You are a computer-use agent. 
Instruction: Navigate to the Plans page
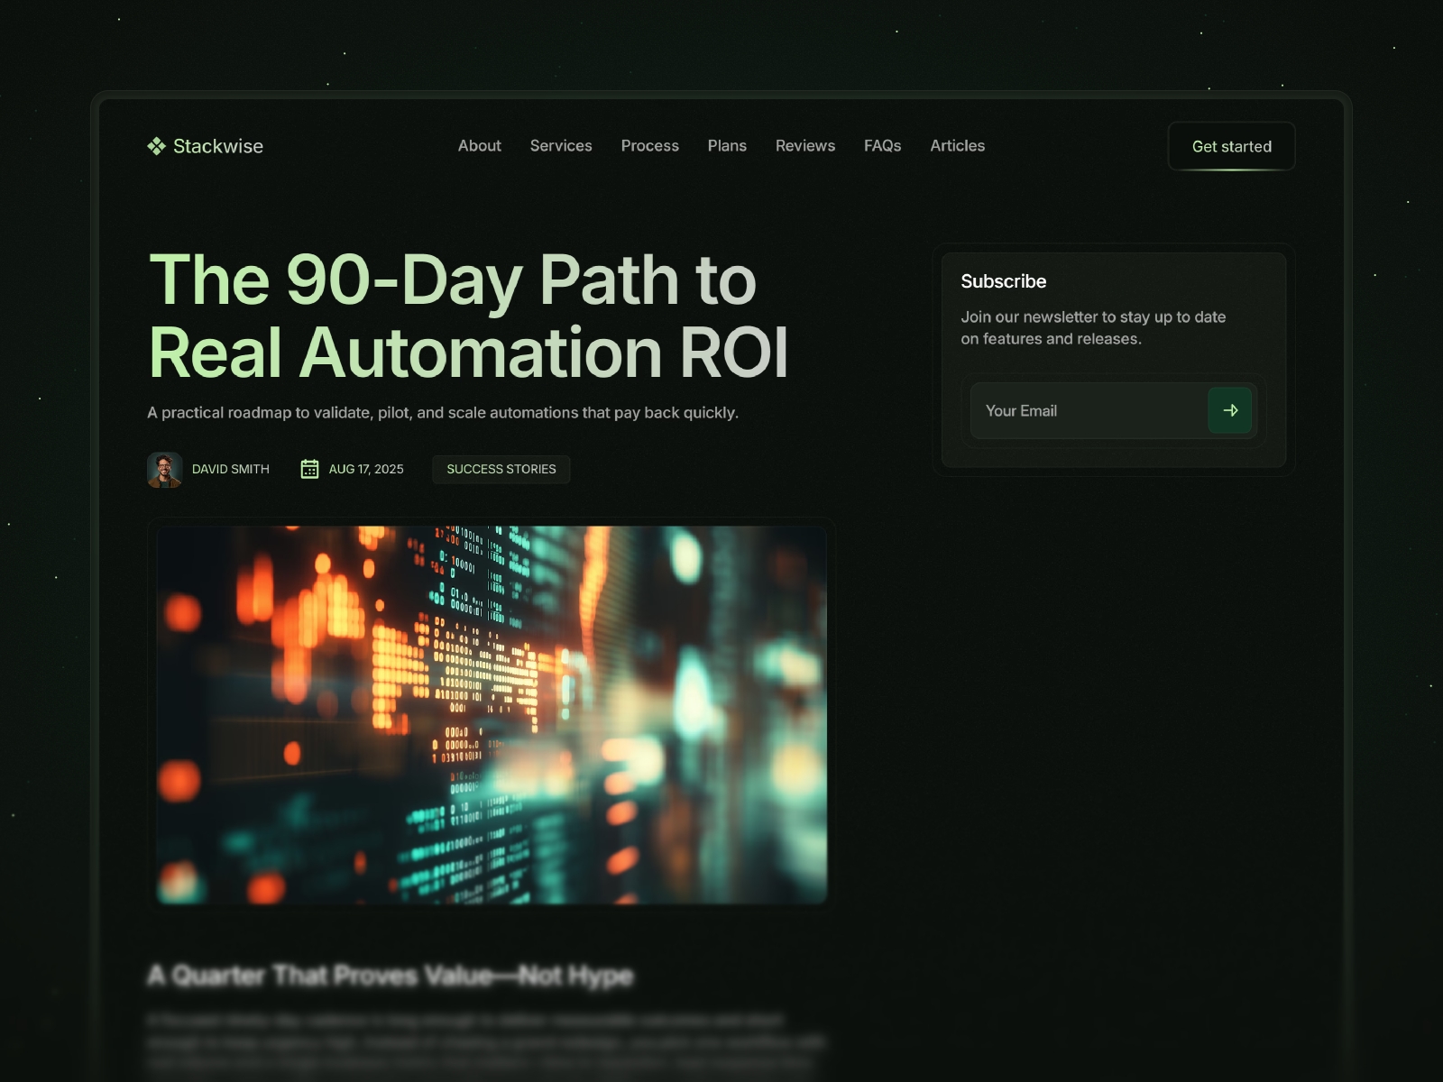[x=727, y=146]
